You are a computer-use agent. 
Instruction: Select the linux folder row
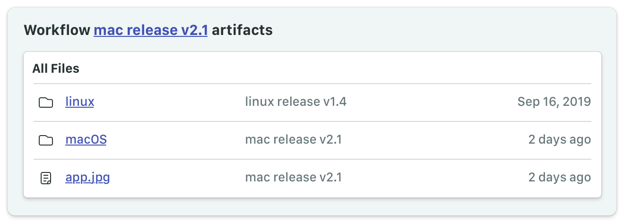point(312,102)
